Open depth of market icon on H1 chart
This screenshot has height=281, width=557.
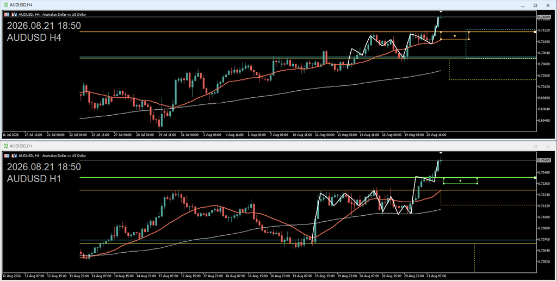click(x=14, y=156)
